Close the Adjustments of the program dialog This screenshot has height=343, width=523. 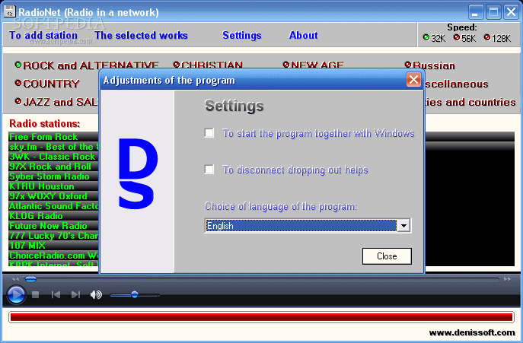coord(413,80)
